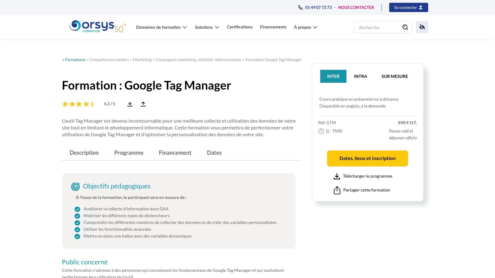Click the user icon in Se connecter
The height and width of the screenshot is (278, 495).
pos(421,7)
